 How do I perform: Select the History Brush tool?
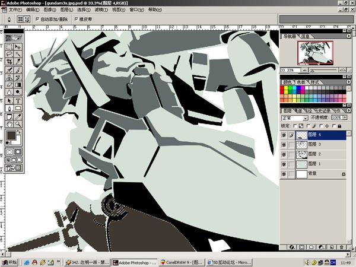click(x=18, y=77)
